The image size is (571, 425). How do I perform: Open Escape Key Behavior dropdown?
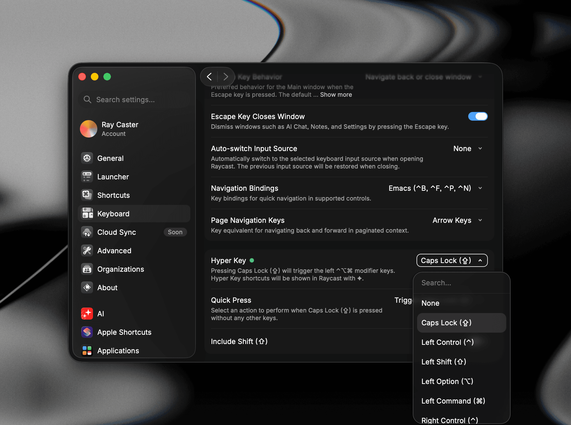click(x=424, y=77)
